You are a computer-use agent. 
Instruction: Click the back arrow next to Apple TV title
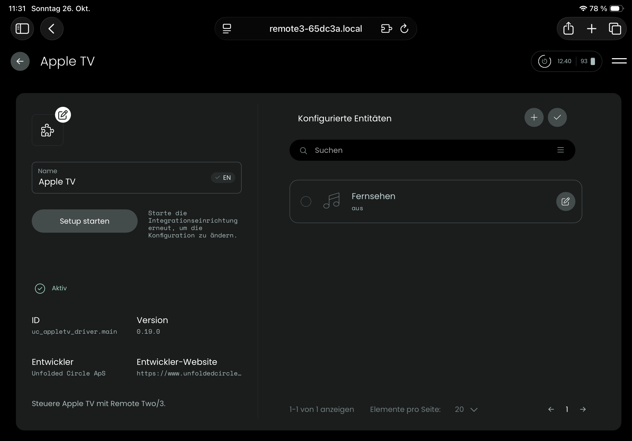pyautogui.click(x=20, y=61)
